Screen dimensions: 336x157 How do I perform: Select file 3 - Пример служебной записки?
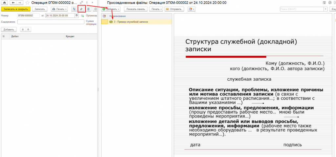[x=136, y=22]
